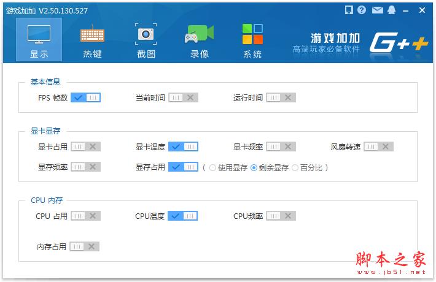Click the 高端玩家必备软件 slogan text
This screenshot has width=436, height=282.
[x=326, y=49]
